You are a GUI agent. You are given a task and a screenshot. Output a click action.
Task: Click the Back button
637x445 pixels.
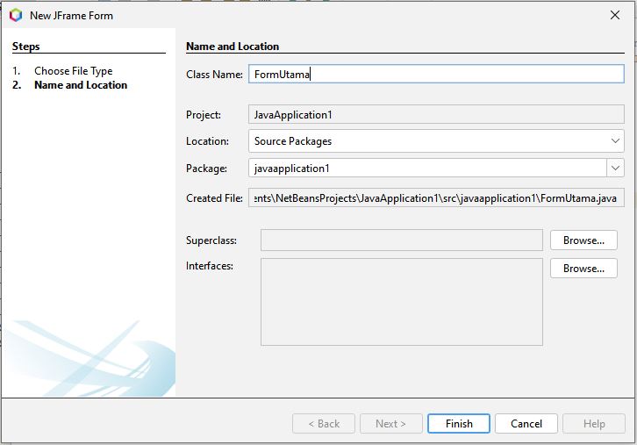324,423
